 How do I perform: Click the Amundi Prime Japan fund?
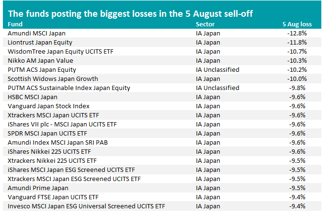36,188
